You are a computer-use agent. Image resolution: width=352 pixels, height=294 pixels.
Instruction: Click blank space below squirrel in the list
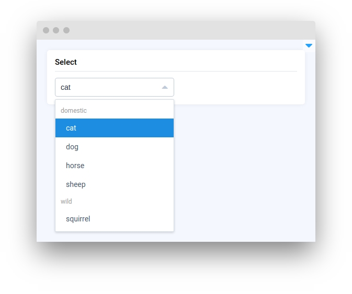tap(115, 230)
